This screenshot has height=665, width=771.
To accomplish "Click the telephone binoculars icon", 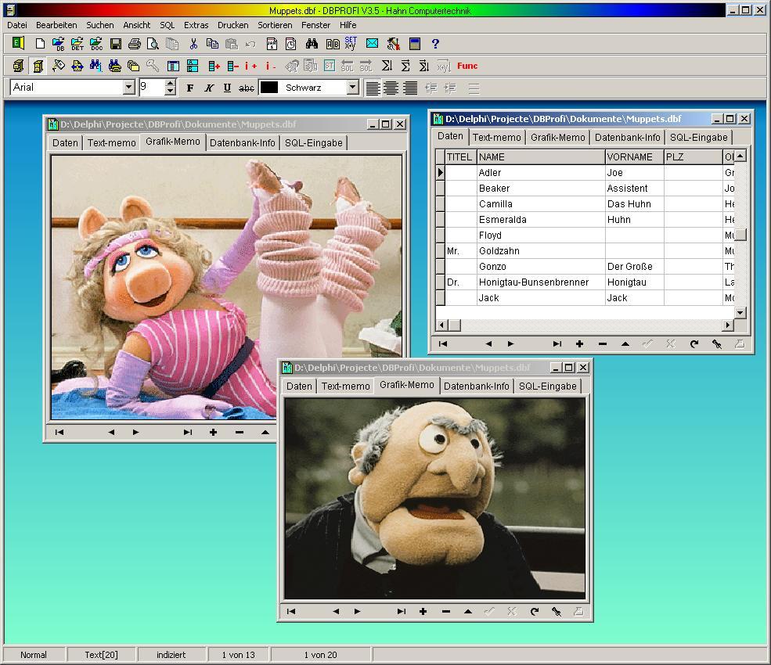I will (114, 66).
